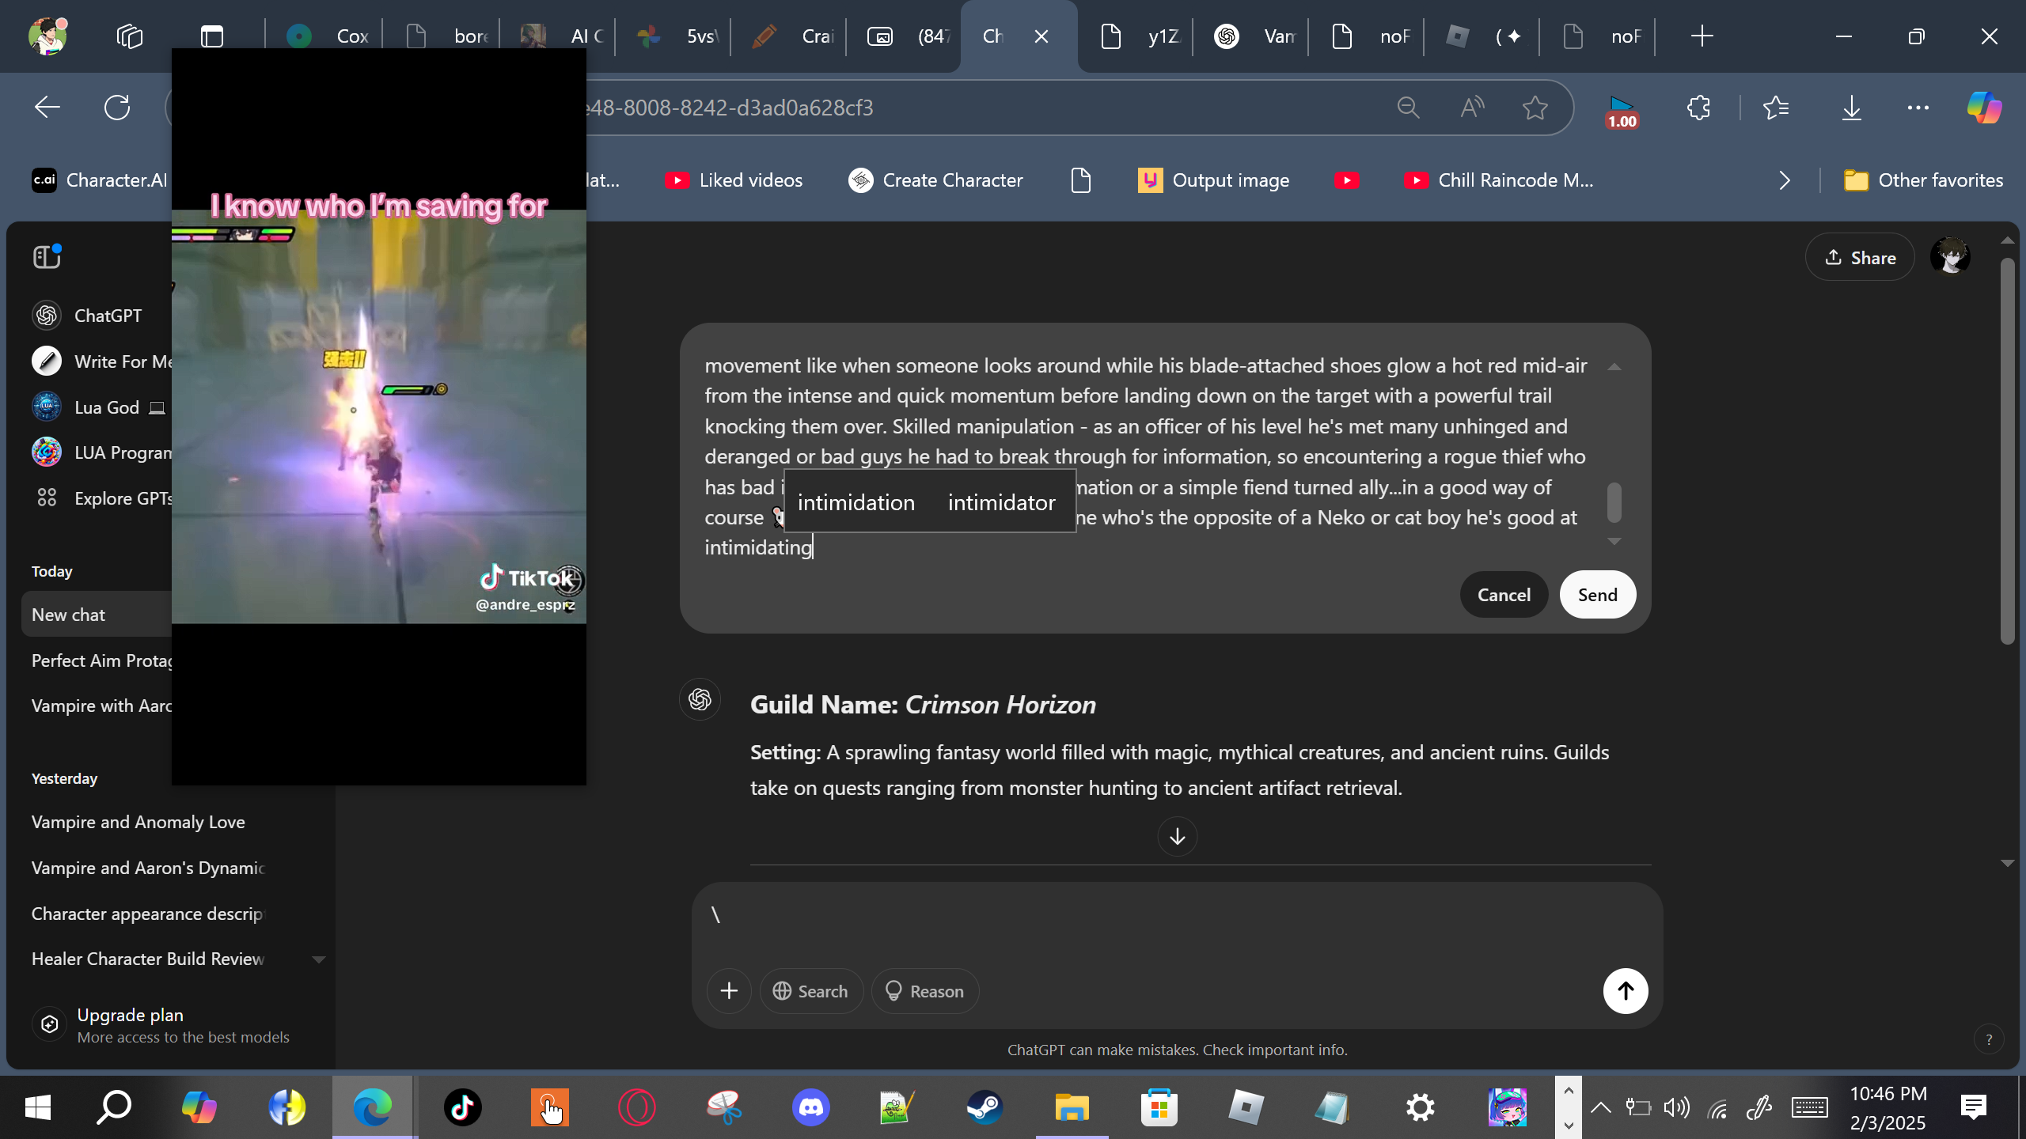Open the ChatGPT user profile avatar

pos(1950,256)
